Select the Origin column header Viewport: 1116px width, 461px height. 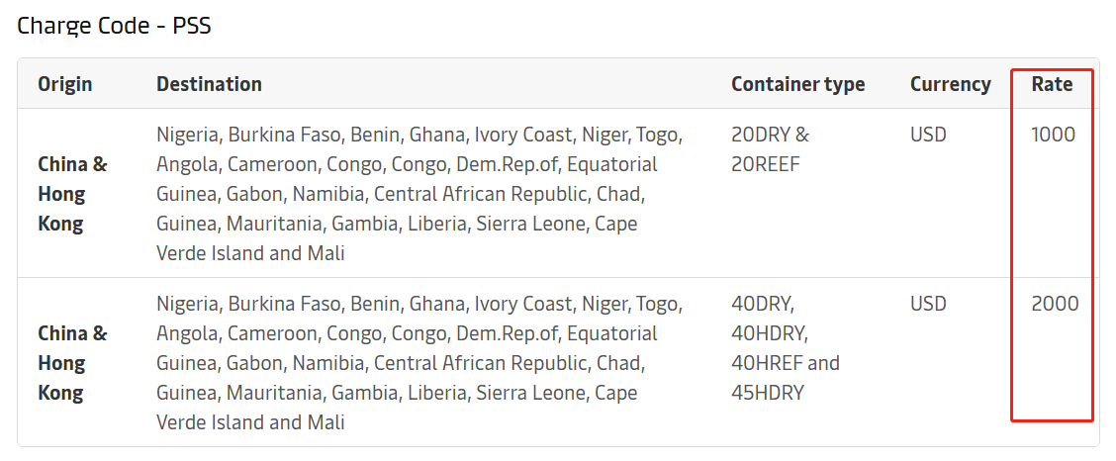click(64, 84)
